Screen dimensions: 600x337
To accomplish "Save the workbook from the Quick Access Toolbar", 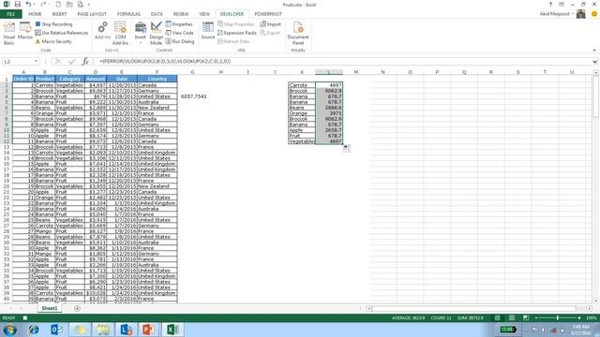I will pyautogui.click(x=18, y=4).
